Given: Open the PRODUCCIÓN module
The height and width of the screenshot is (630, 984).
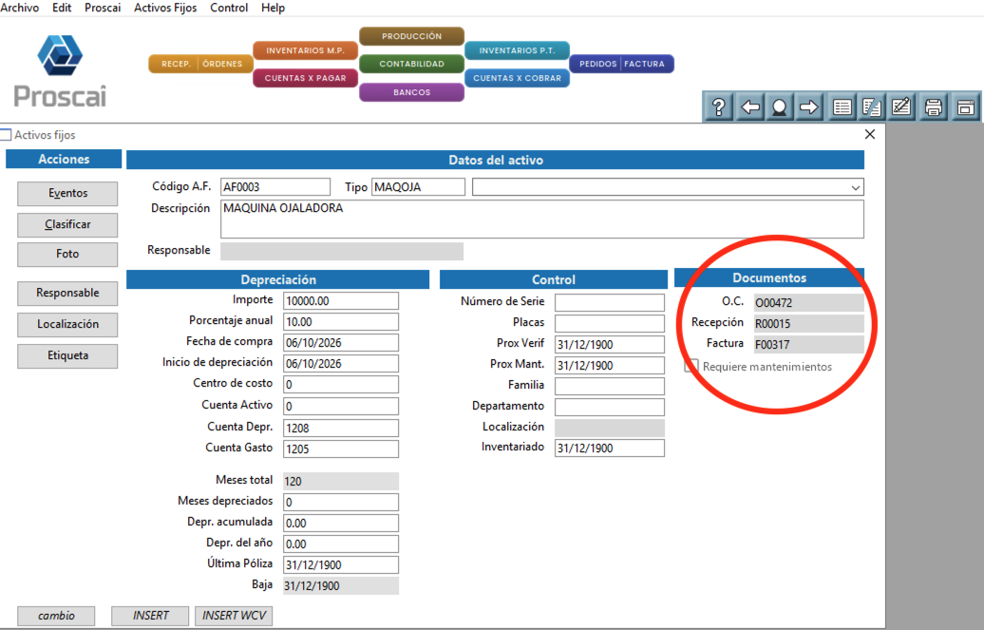Looking at the screenshot, I should (x=411, y=36).
